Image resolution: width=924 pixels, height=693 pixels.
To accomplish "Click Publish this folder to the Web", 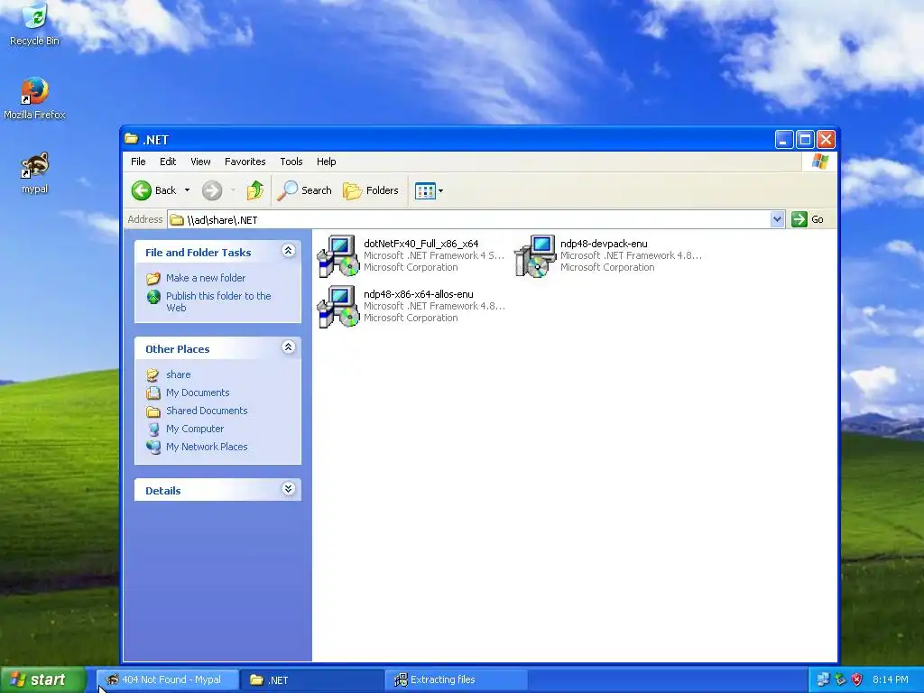I will pyautogui.click(x=218, y=301).
